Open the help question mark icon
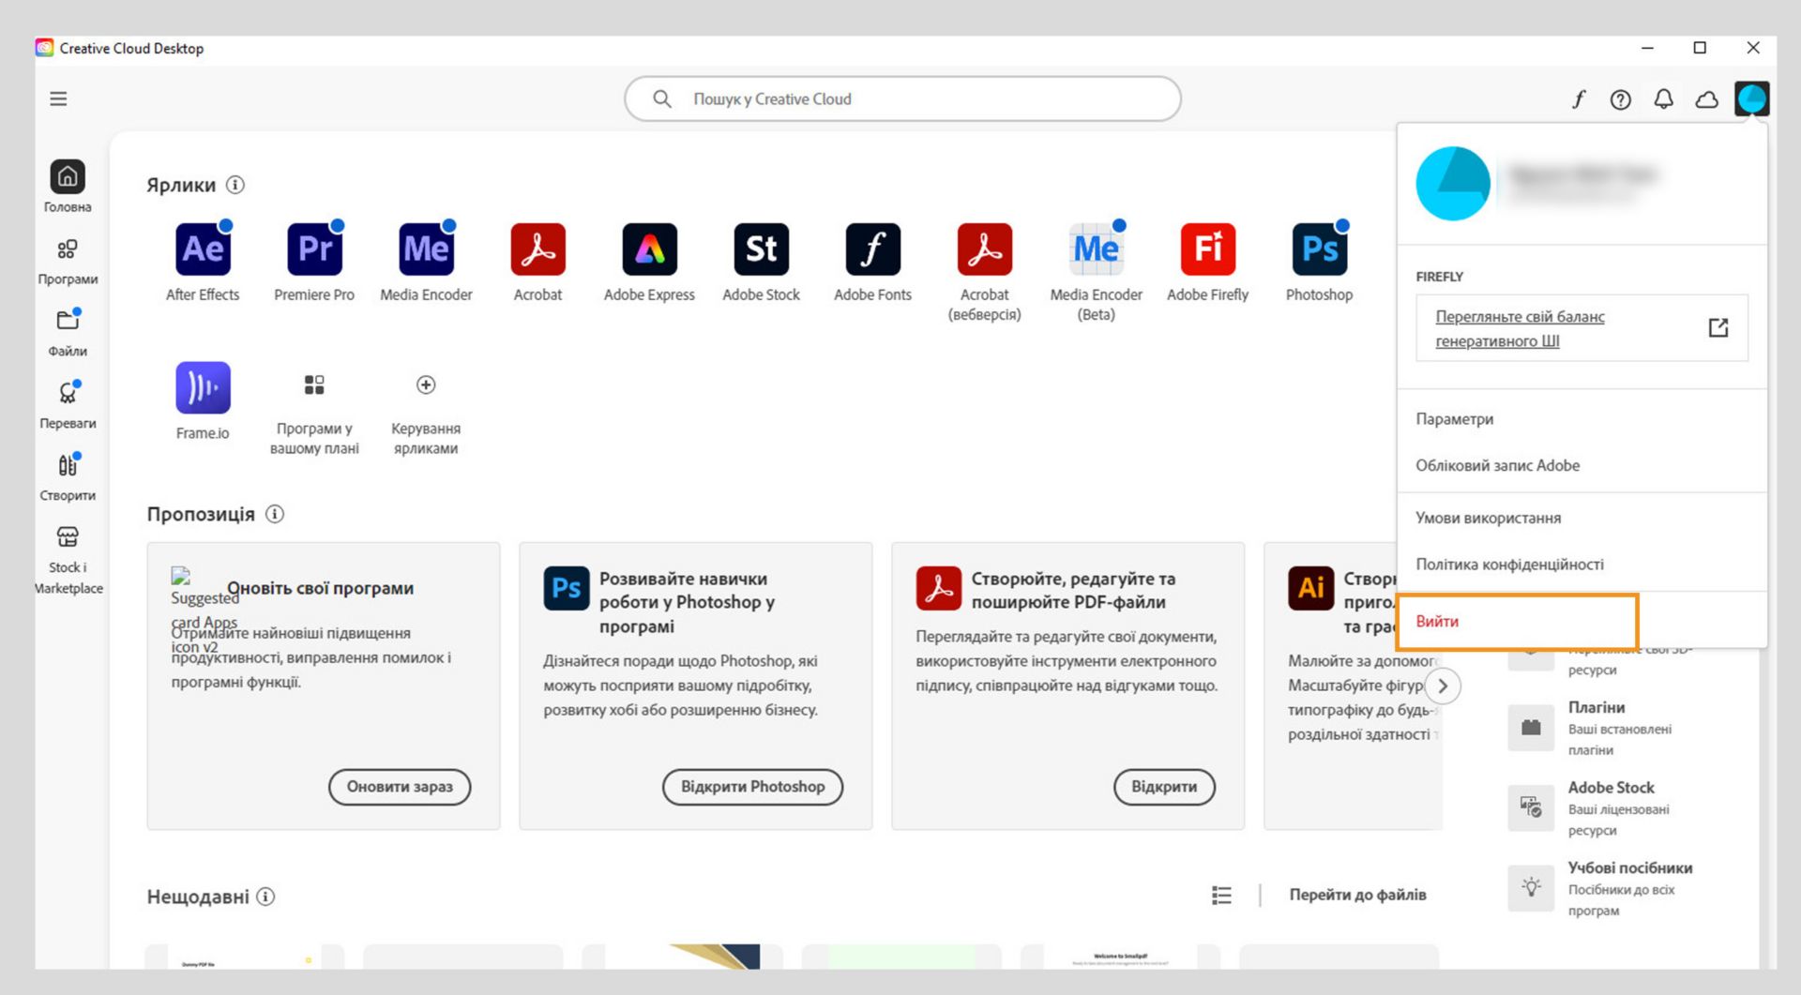Screen dimensions: 1801x995 point(1620,99)
